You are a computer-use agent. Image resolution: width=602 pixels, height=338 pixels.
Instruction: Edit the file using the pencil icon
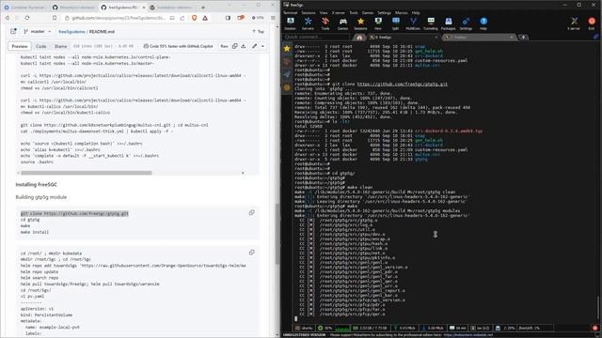click(254, 46)
